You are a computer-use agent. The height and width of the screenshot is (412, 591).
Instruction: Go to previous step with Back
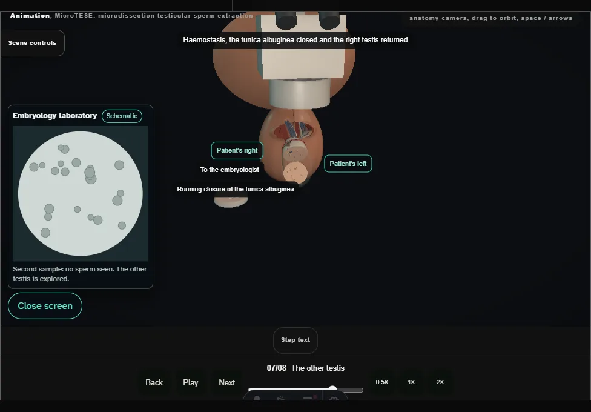click(154, 382)
